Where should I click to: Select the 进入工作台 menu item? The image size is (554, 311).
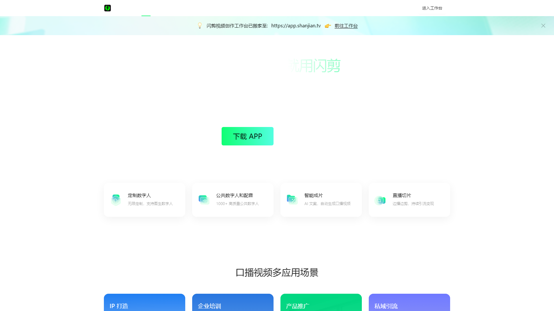tap(432, 8)
